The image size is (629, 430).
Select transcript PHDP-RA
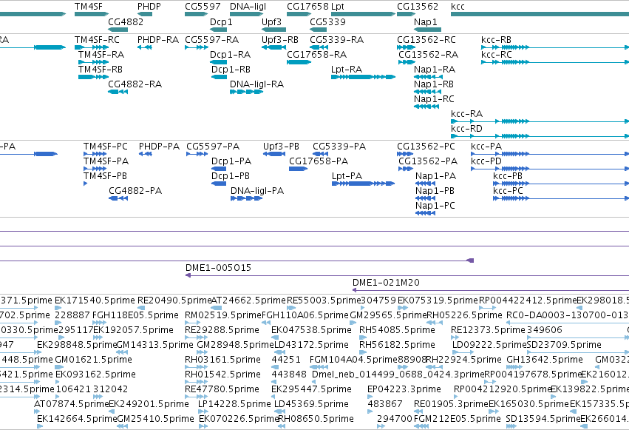click(x=145, y=47)
